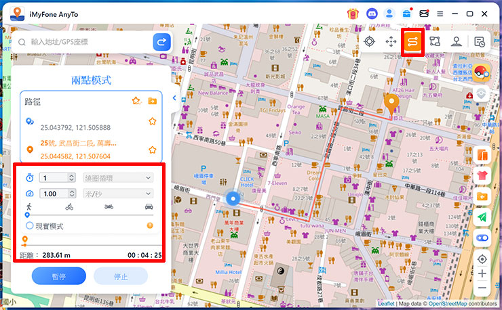Open the loop type dropdown
The height and width of the screenshot is (310, 502).
118,178
